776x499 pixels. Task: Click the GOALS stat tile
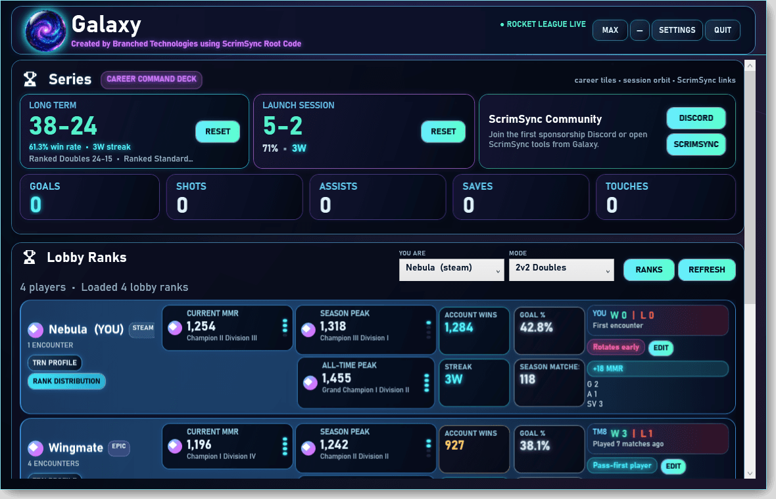point(89,197)
